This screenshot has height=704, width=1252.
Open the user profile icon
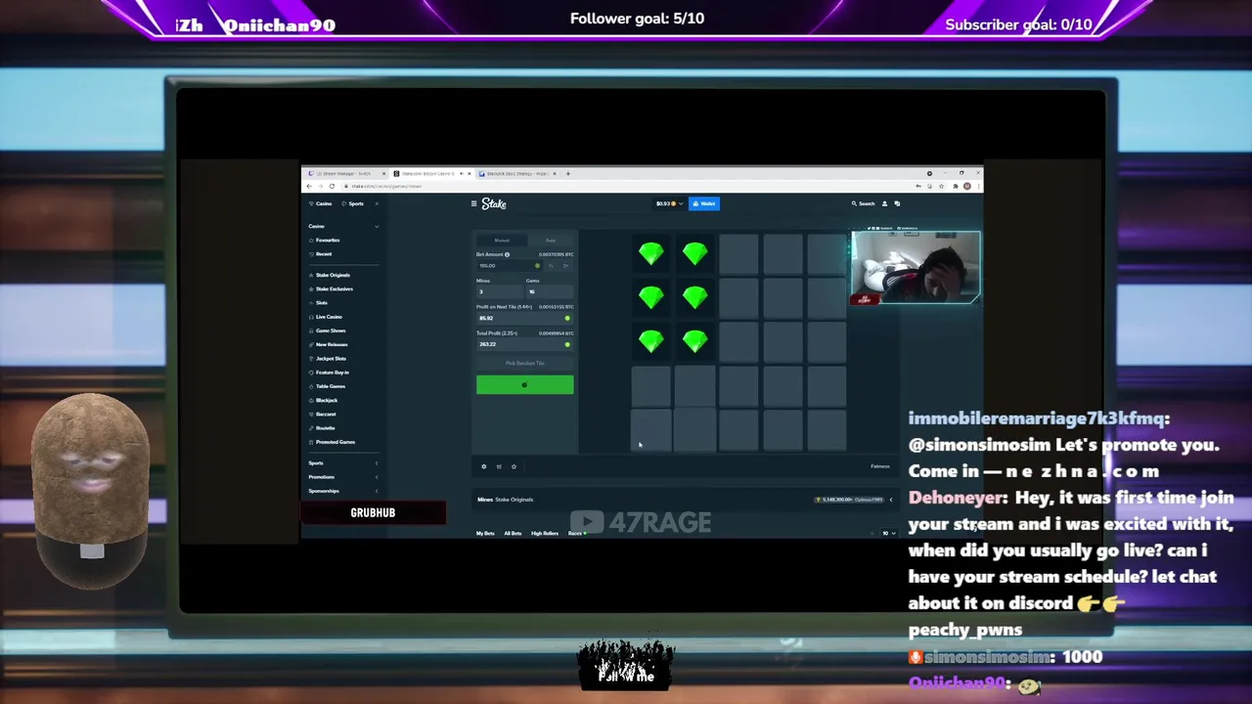(884, 203)
